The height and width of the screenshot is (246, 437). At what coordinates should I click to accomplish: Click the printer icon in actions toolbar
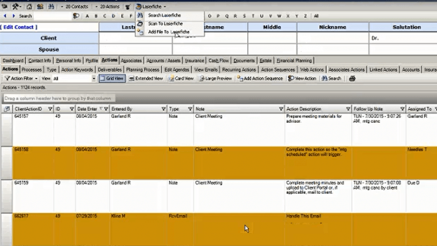pyautogui.click(x=352, y=78)
